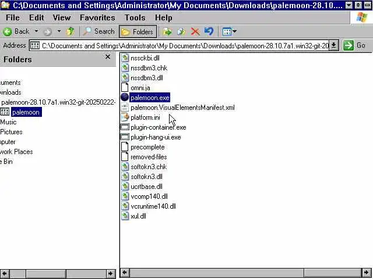Viewport: 373px width, 279px height.
Task: Select the palemoon.exe file name
Action: click(150, 98)
